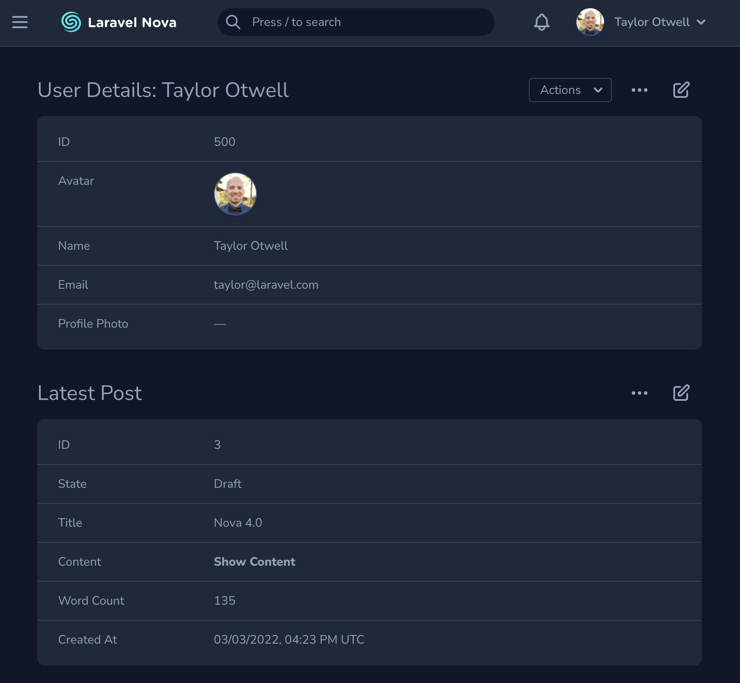Open the ellipsis menu beside Actions
This screenshot has width=740, height=683.
point(640,90)
